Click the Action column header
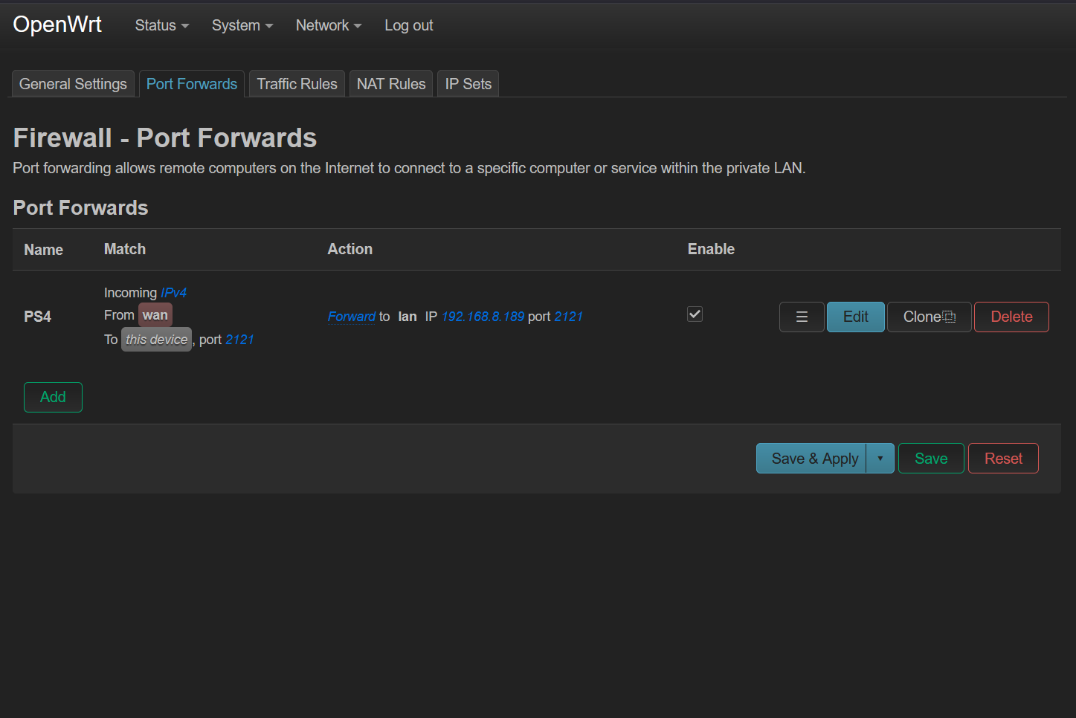 (x=350, y=249)
